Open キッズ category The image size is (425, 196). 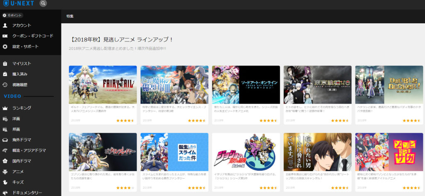tap(18, 182)
